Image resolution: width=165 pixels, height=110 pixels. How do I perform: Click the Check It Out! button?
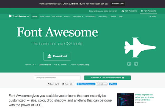[x=118, y=4]
